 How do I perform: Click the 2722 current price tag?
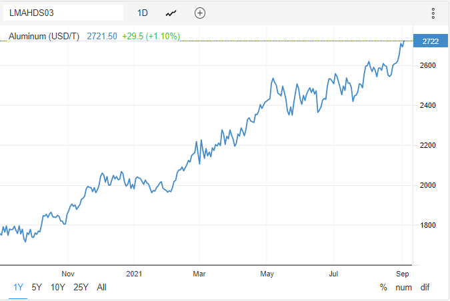(x=429, y=41)
